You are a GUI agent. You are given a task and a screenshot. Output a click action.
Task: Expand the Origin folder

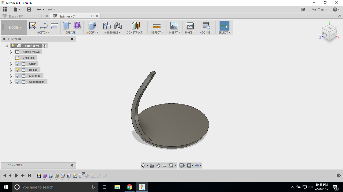click(11, 64)
